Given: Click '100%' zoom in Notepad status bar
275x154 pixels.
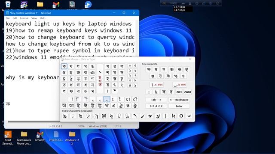Looking at the screenshot, I should tap(81, 126).
